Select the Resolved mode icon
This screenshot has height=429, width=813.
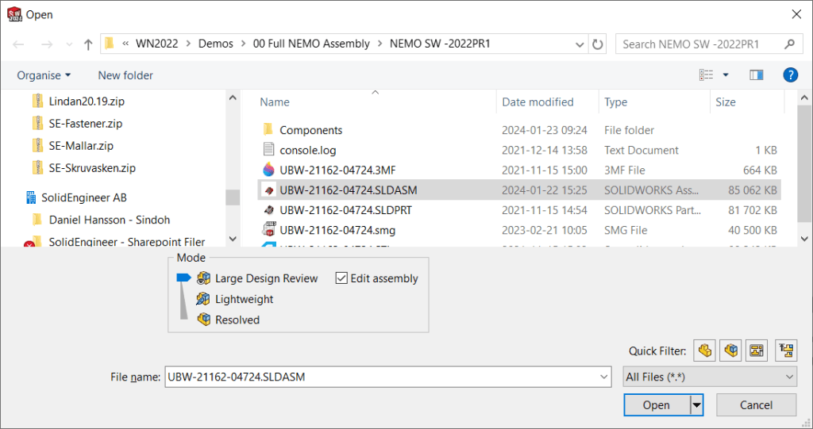[x=204, y=320]
